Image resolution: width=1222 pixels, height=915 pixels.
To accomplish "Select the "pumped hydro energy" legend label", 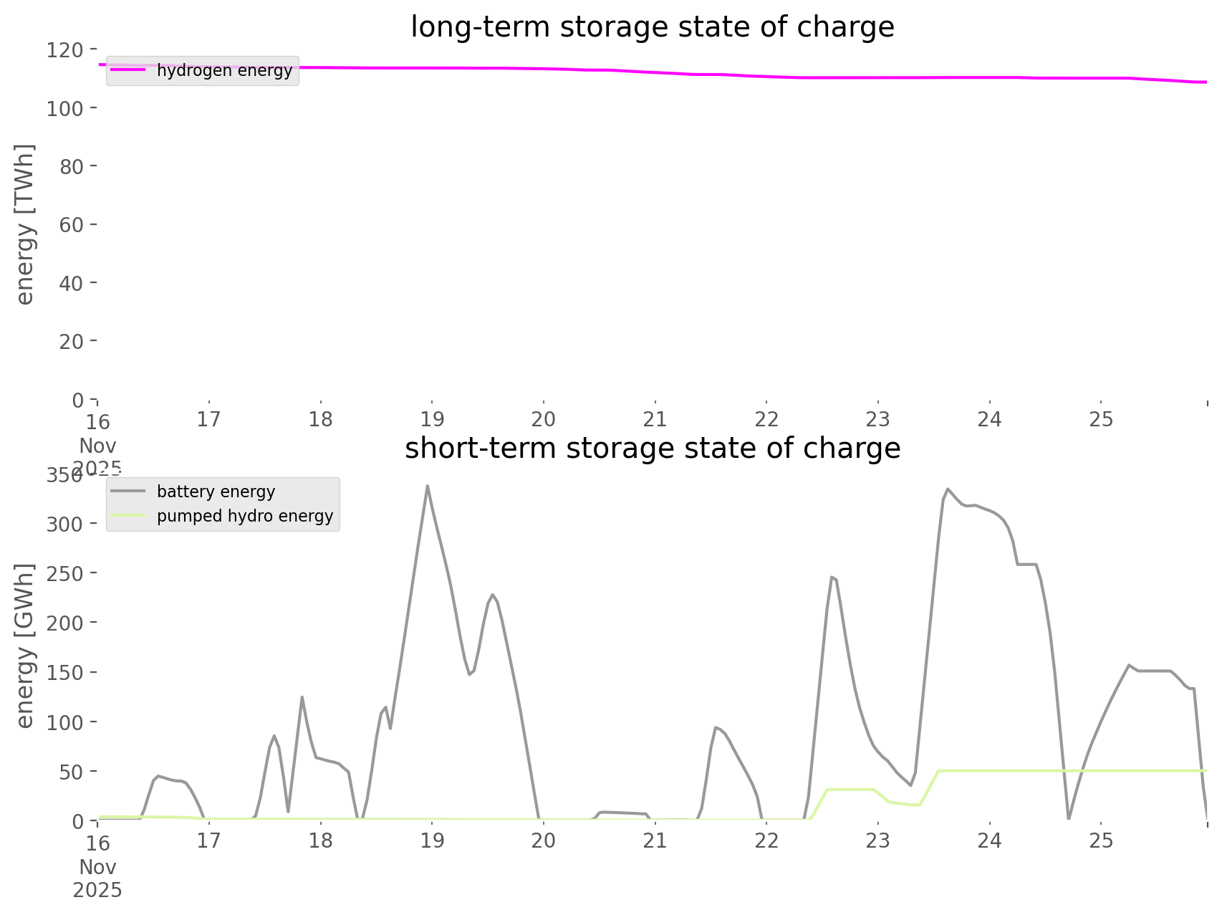I will pos(245,516).
